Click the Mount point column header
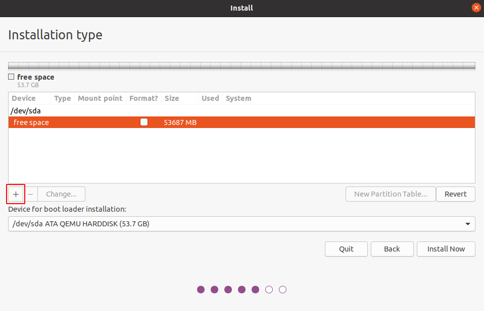Viewport: 484px width, 311px height. pyautogui.click(x=100, y=98)
